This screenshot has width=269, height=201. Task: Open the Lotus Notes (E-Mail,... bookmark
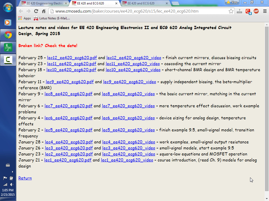tap(52, 18)
